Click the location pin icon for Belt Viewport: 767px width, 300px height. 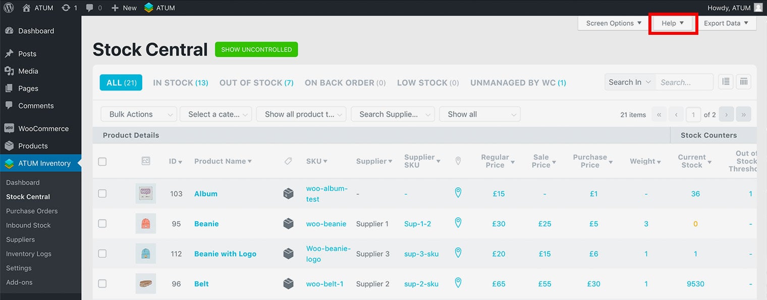click(x=458, y=283)
